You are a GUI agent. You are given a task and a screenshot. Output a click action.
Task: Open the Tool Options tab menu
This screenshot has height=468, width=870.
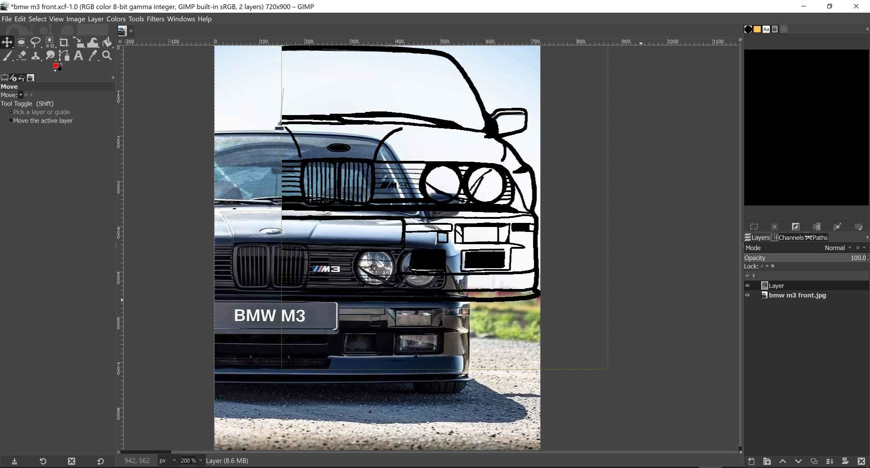tap(113, 77)
